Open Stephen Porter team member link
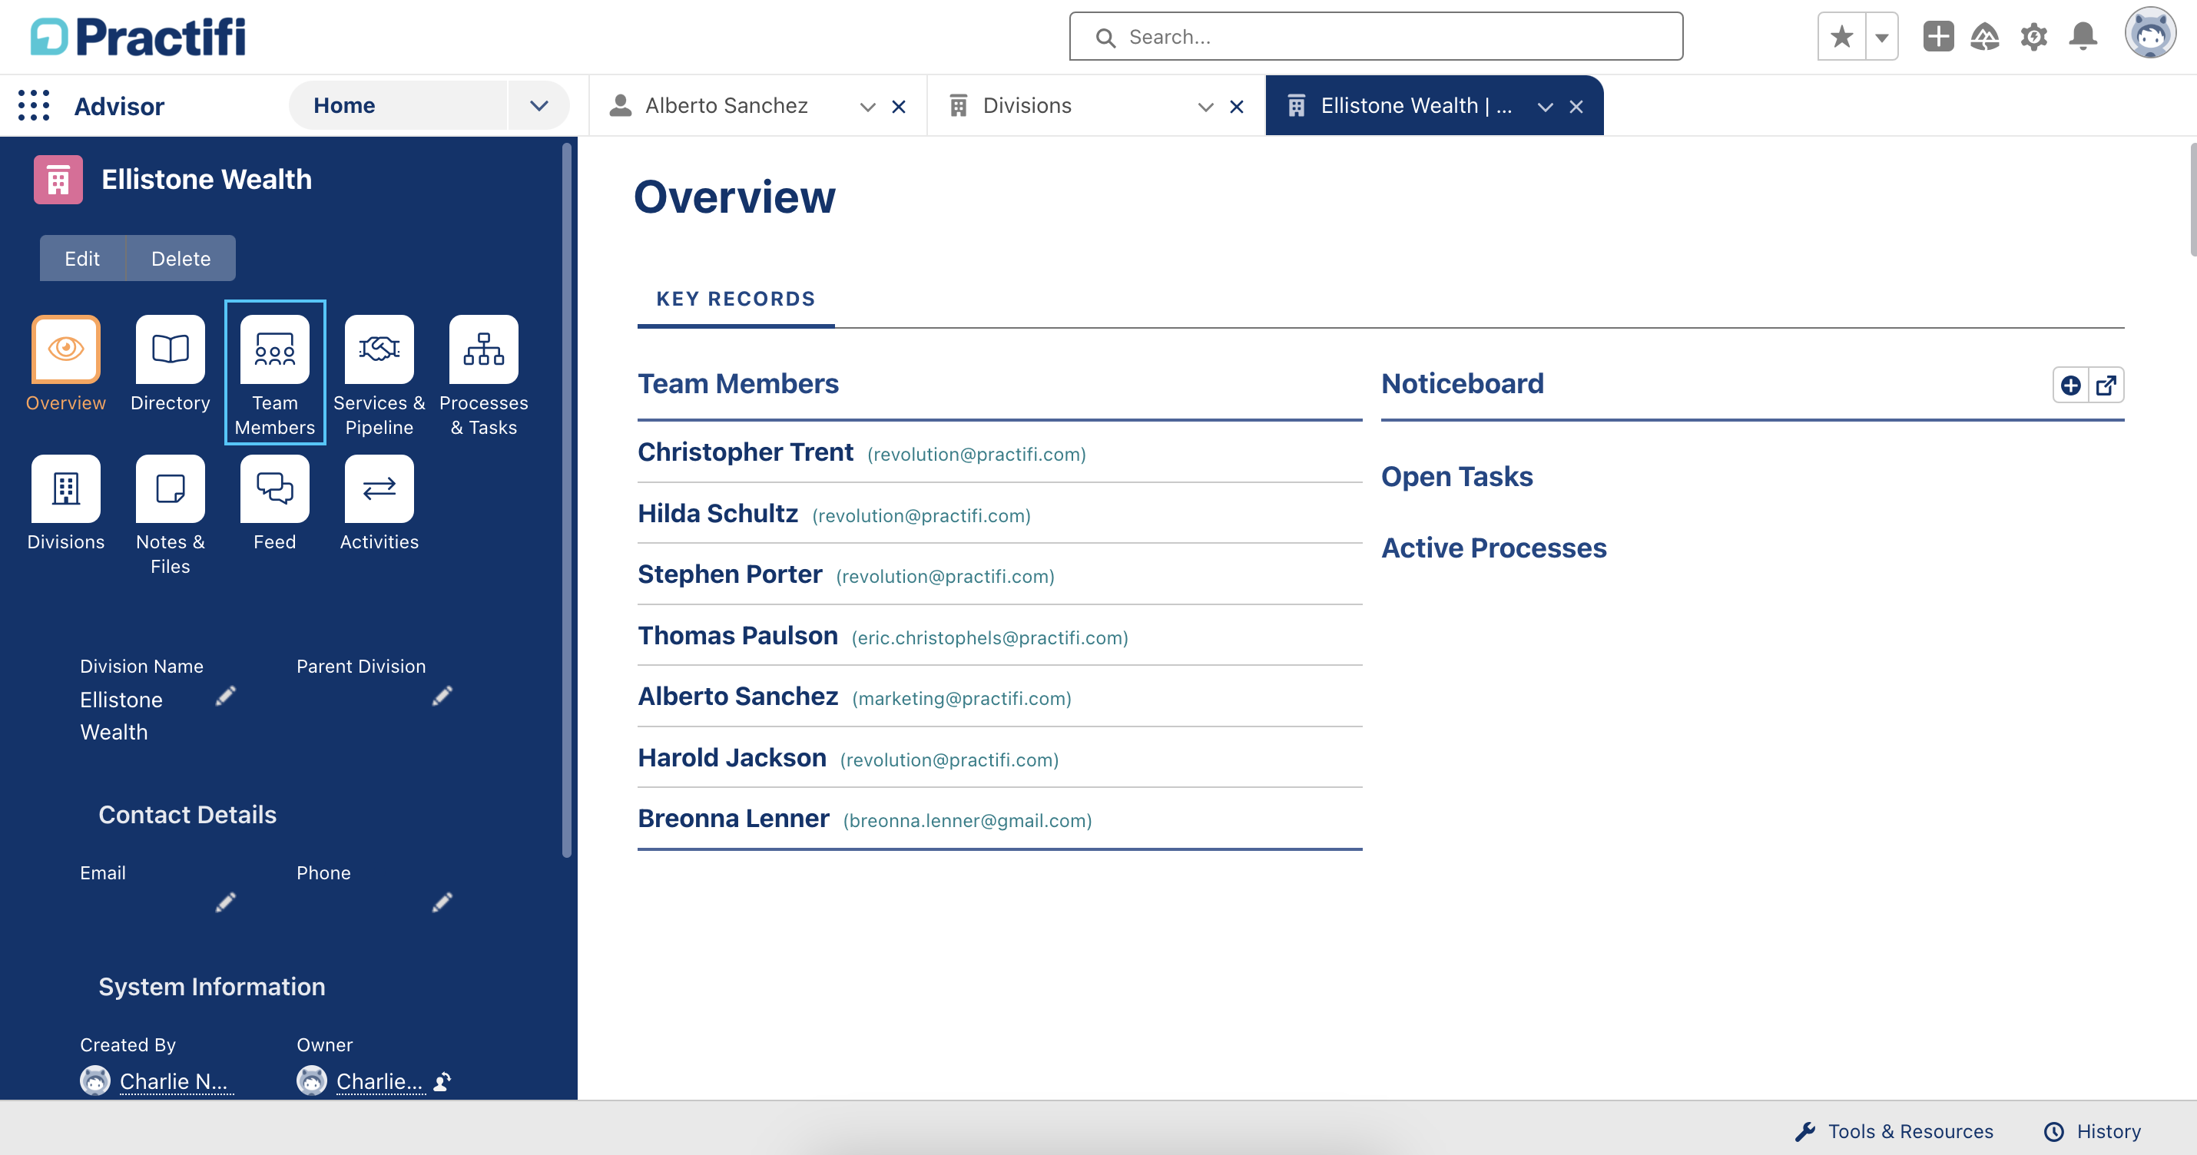The height and width of the screenshot is (1155, 2197). tap(730, 574)
